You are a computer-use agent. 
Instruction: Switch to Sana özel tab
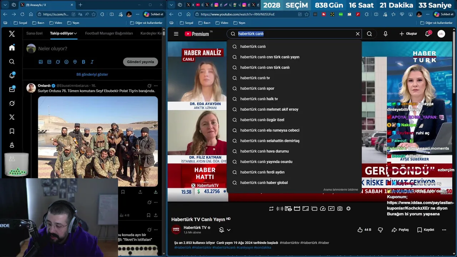34,33
